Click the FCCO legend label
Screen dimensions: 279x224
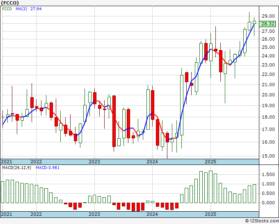7,9
